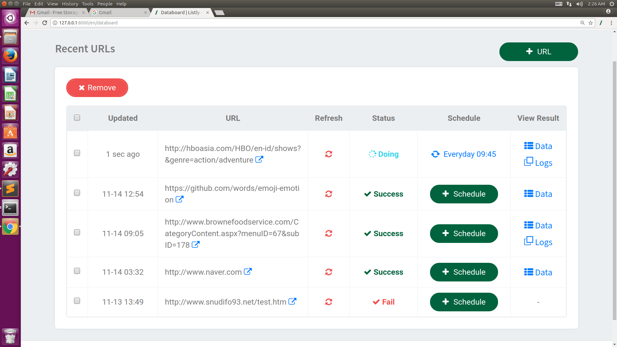Open external link icon for github.com URL
Screen dimensions: 617x347
[180, 200]
